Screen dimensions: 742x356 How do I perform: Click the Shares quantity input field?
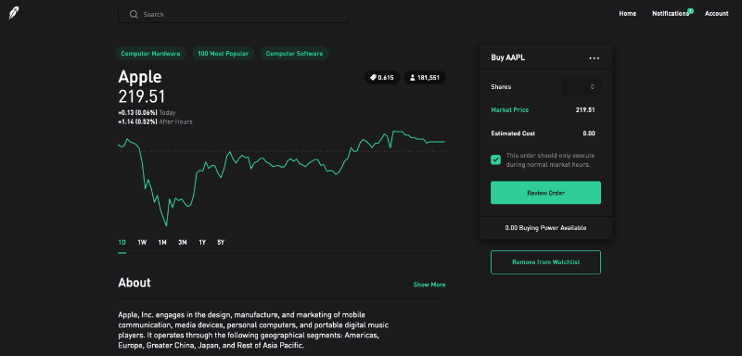(581, 87)
